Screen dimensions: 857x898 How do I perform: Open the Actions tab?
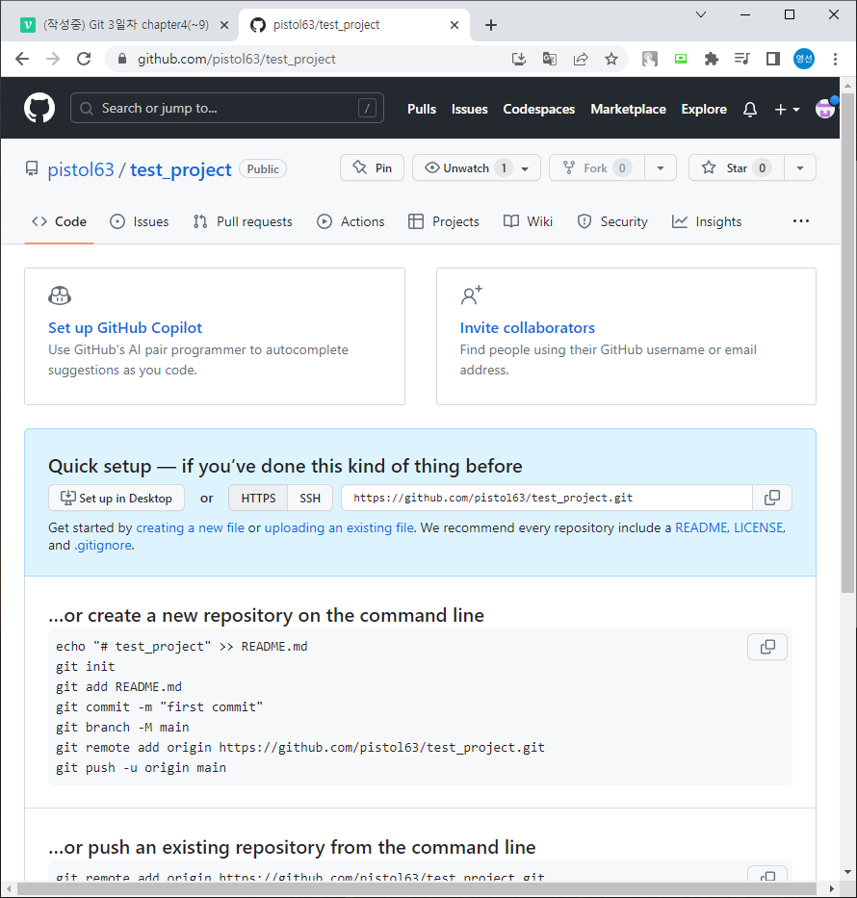(x=351, y=221)
